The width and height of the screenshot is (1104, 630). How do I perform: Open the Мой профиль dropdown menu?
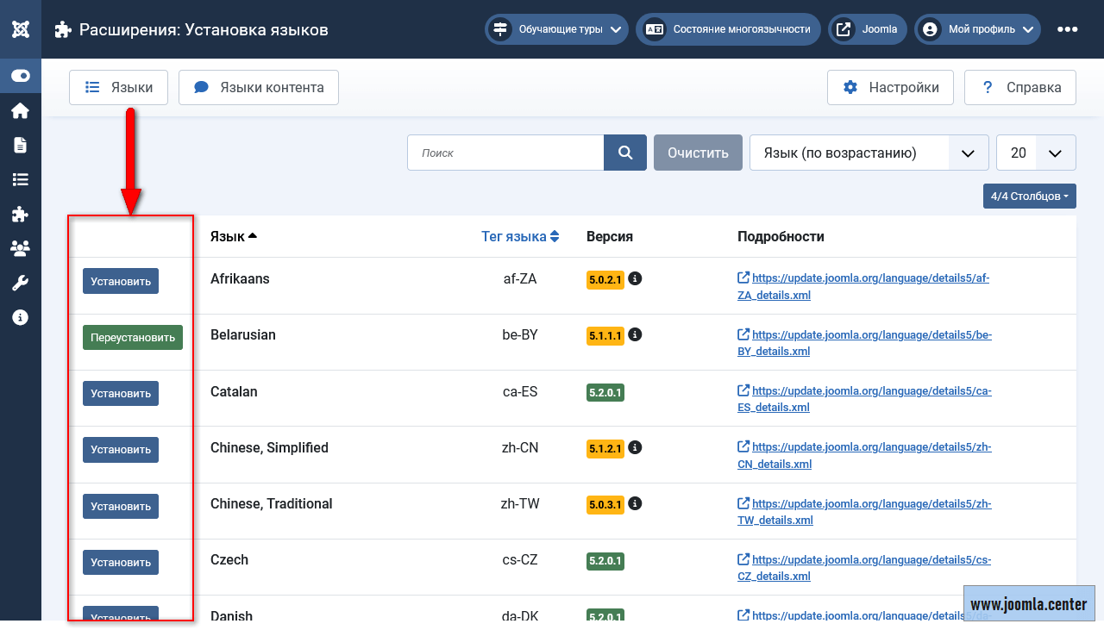[977, 29]
